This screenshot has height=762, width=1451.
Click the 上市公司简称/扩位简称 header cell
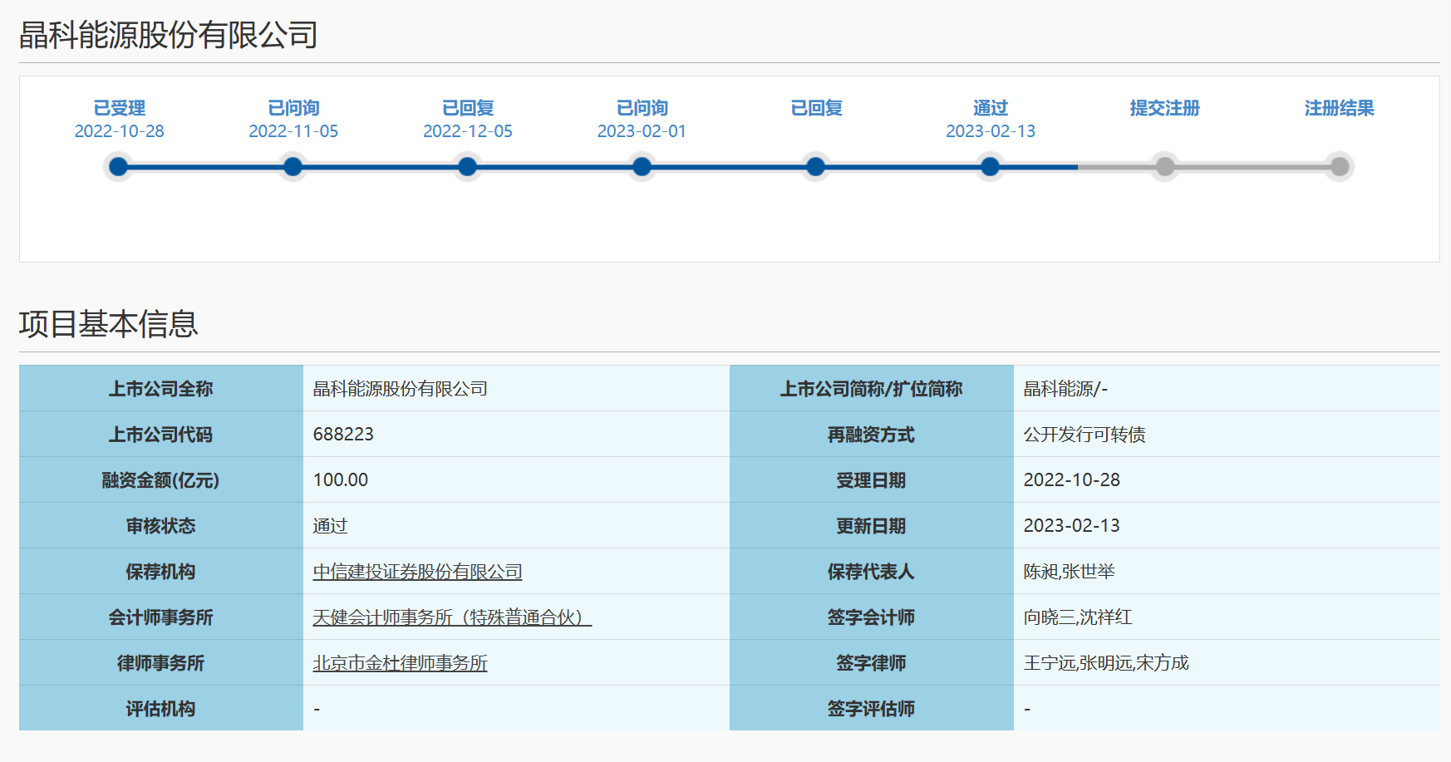coord(872,389)
